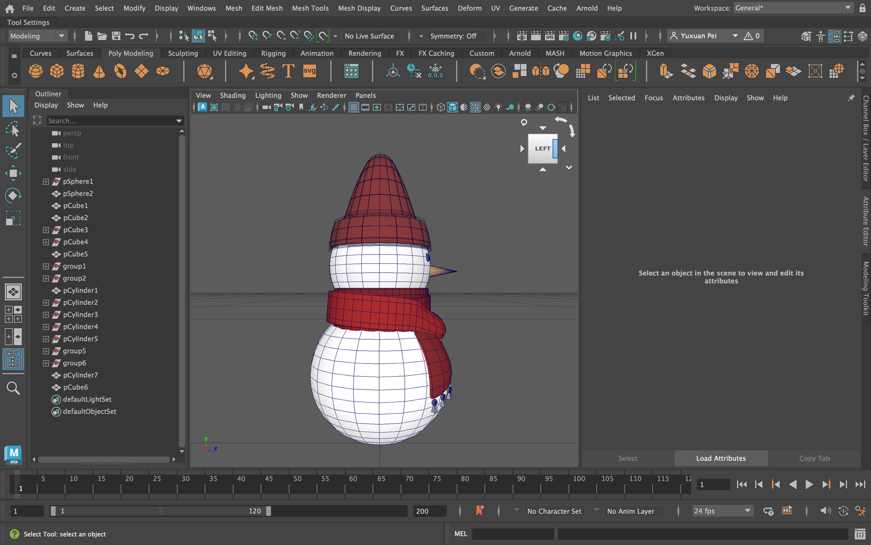Click the Outliner search field
Image resolution: width=871 pixels, height=545 pixels.
(110, 121)
